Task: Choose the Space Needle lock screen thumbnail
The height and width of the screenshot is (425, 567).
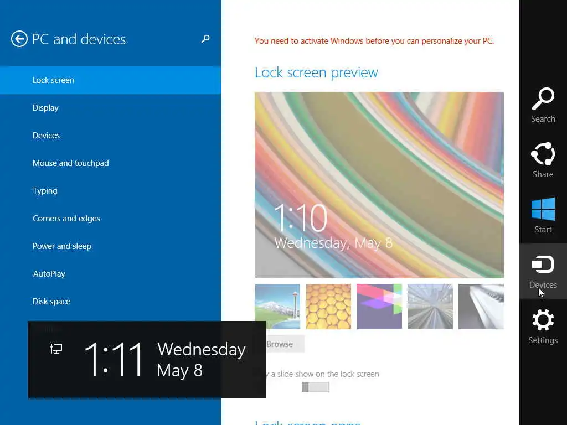Action: 277,307
